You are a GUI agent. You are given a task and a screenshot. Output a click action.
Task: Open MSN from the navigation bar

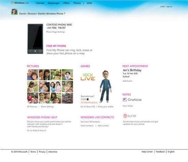[x=89, y=3]
